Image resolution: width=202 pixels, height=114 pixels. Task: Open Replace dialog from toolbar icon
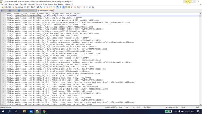(41, 7)
